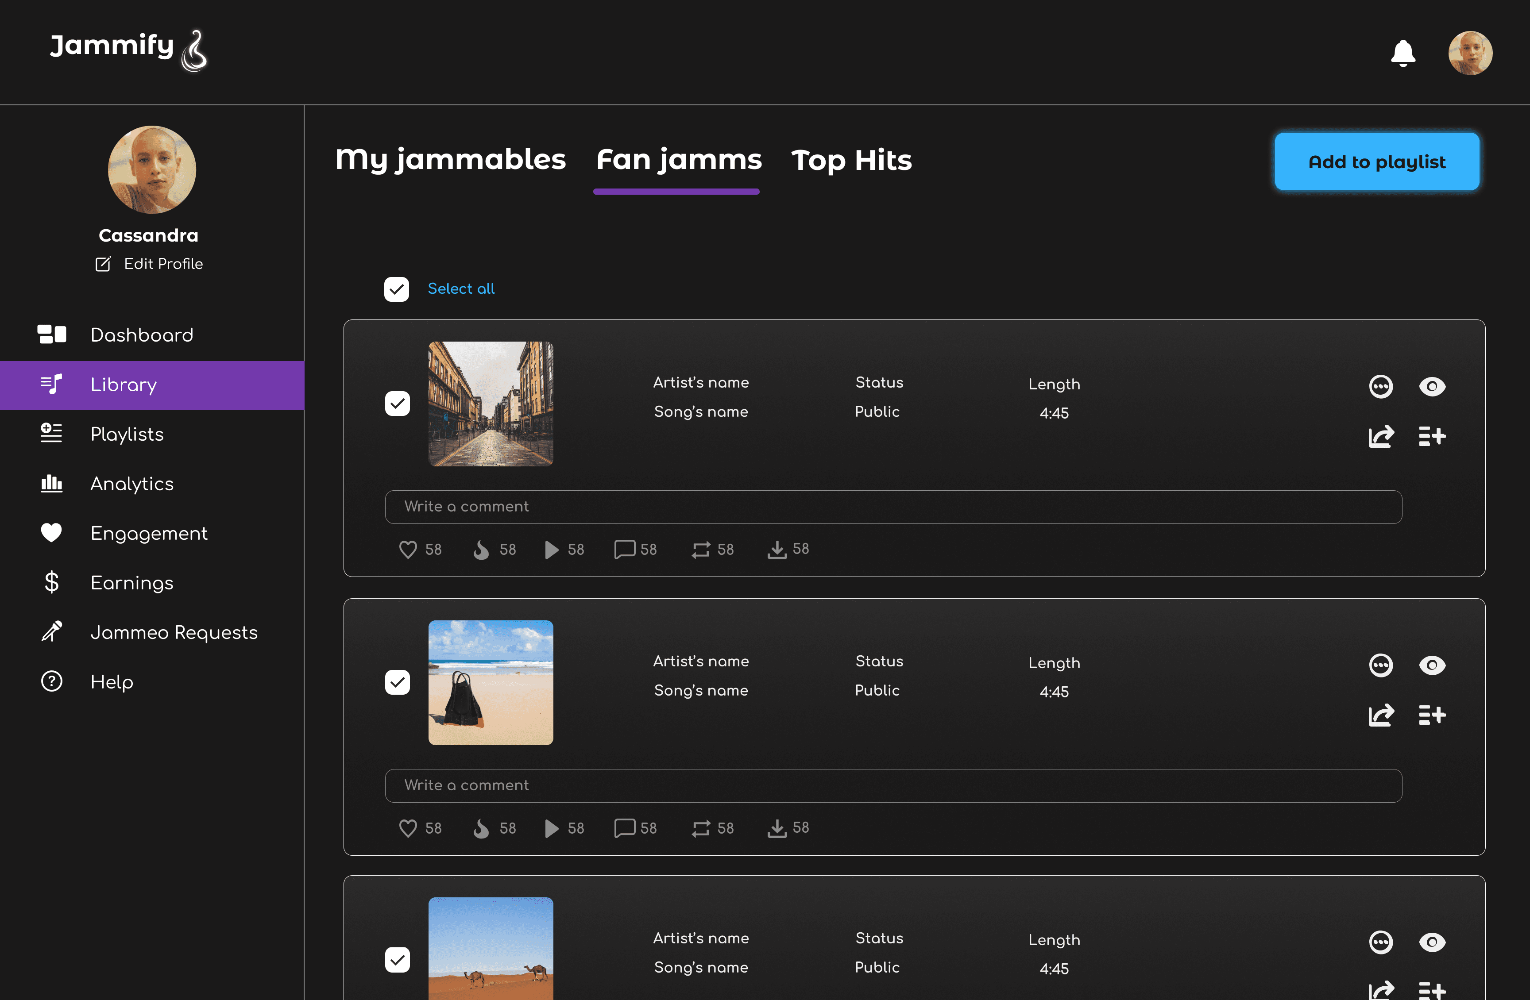
Task: Click the fire icon on the beach song
Action: [x=481, y=828]
